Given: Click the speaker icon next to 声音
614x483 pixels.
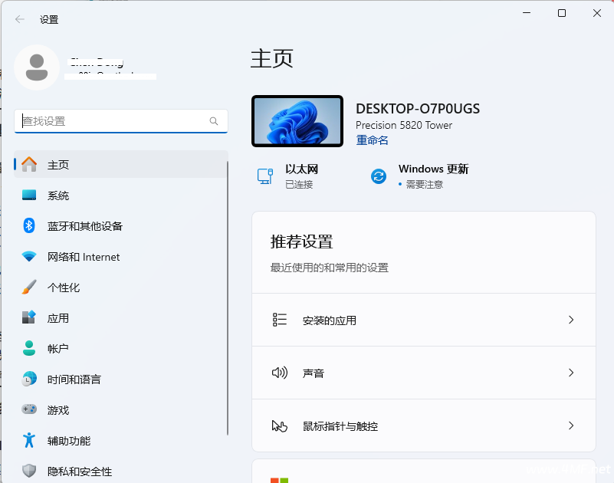Looking at the screenshot, I should click(x=280, y=373).
